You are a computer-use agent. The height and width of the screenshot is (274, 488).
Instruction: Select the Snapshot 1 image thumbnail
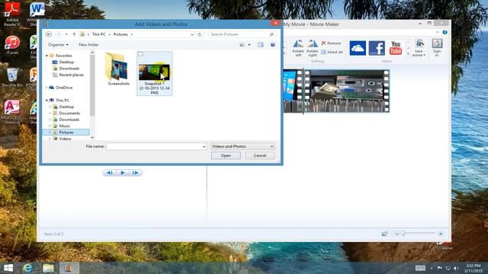click(x=154, y=74)
